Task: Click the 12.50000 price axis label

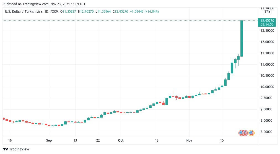Action: click(x=267, y=31)
